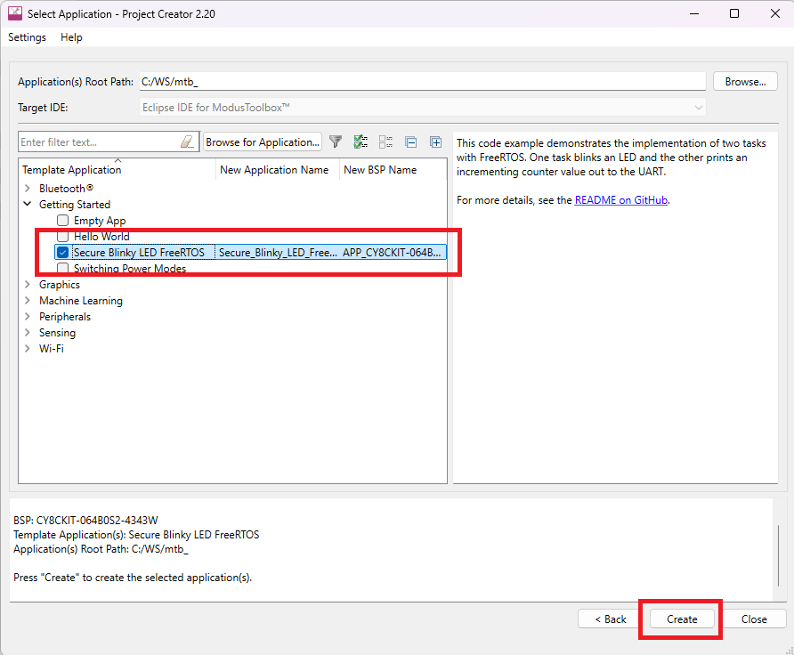
Task: Click into the Enter filter text field
Action: pyautogui.click(x=99, y=142)
